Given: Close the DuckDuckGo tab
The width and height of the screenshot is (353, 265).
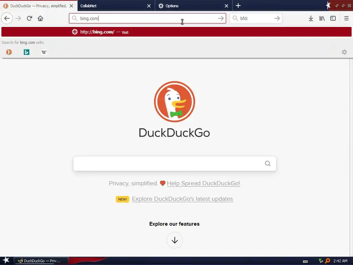Looking at the screenshot, I should [71, 6].
